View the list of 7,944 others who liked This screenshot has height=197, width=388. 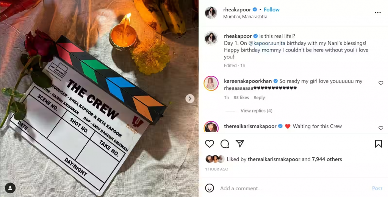[327, 159]
